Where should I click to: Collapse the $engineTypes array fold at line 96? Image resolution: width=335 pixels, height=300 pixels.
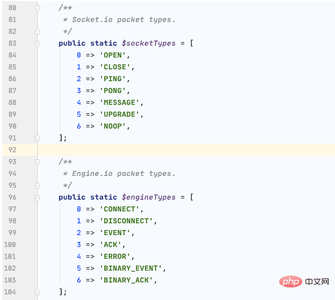point(37,197)
